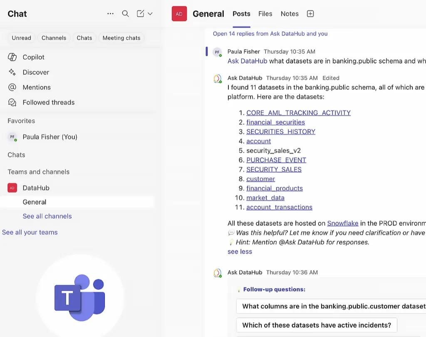
Task: Open the Chat more options ellipsis
Action: coord(110,14)
